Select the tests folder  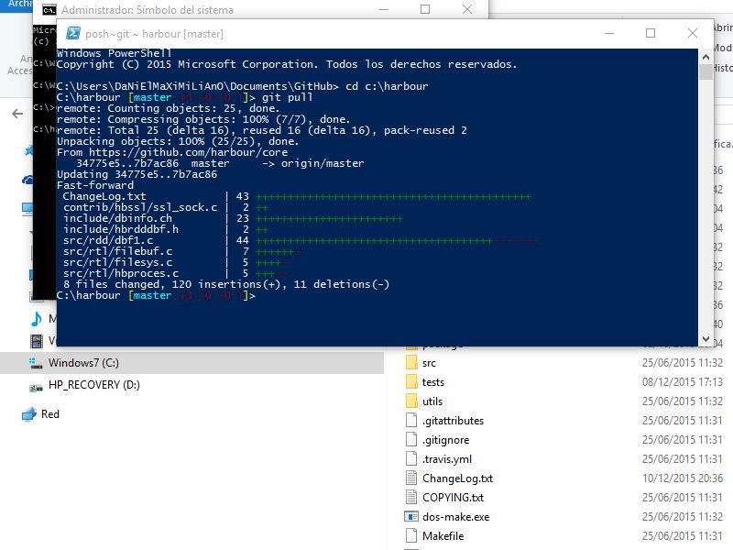click(x=432, y=382)
